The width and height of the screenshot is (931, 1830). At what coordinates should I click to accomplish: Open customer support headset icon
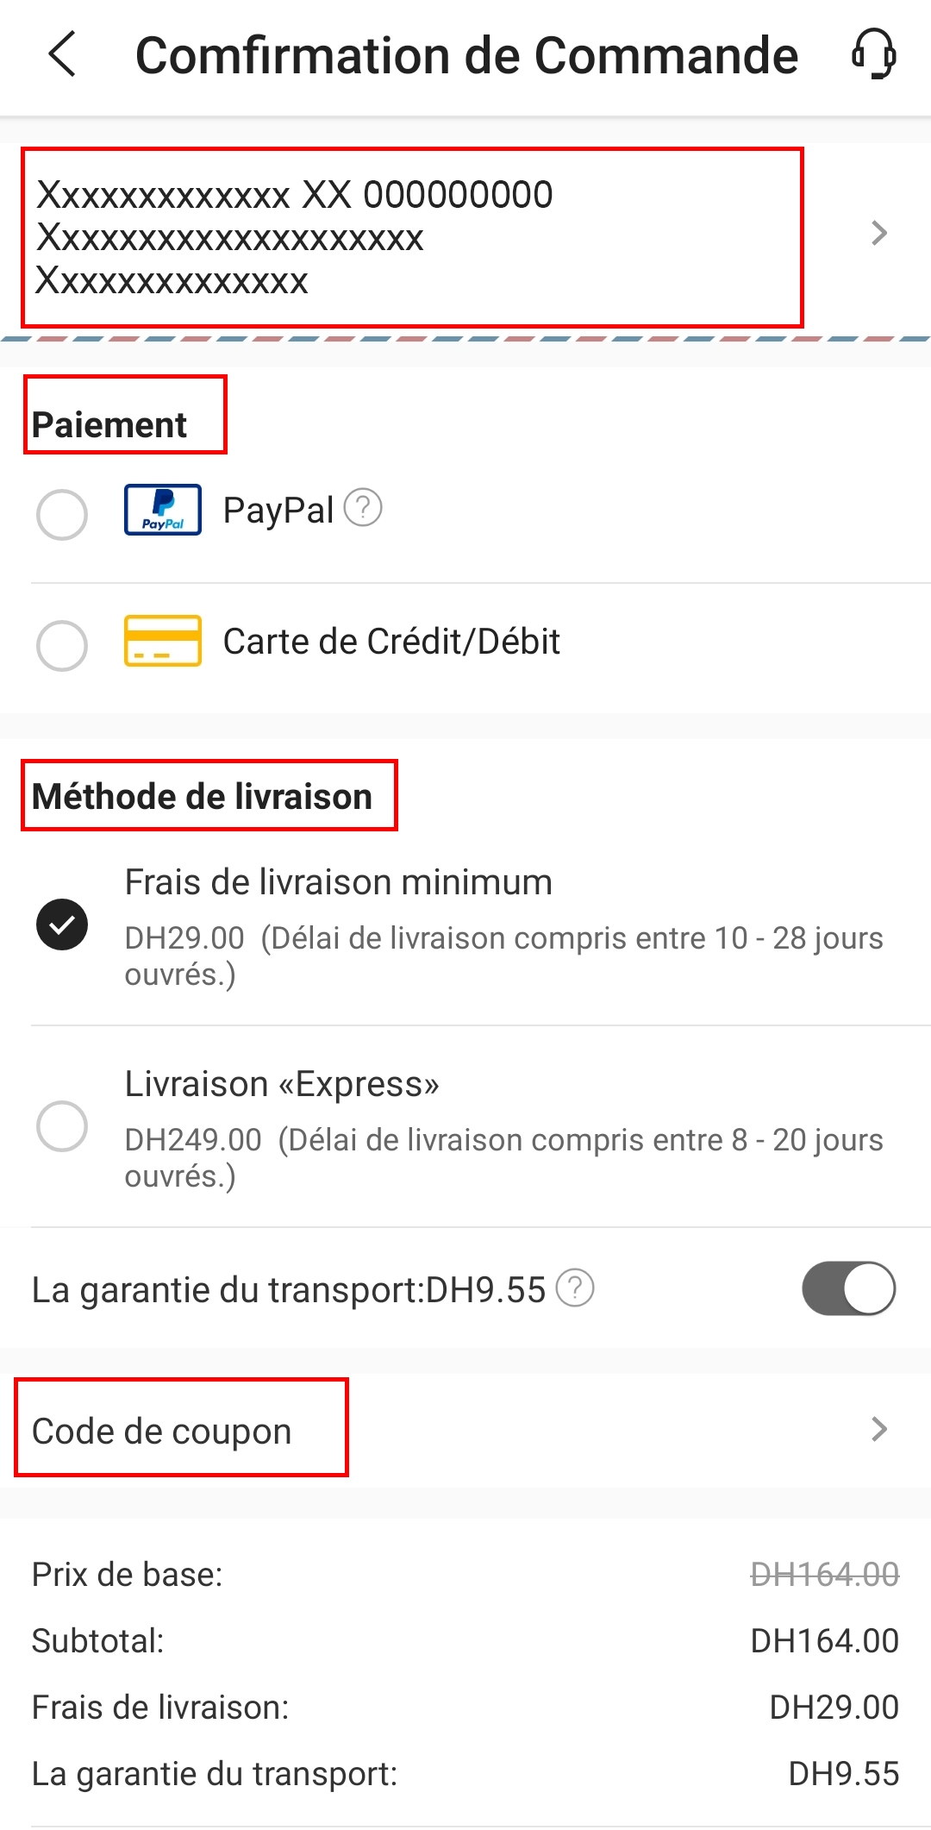click(873, 54)
